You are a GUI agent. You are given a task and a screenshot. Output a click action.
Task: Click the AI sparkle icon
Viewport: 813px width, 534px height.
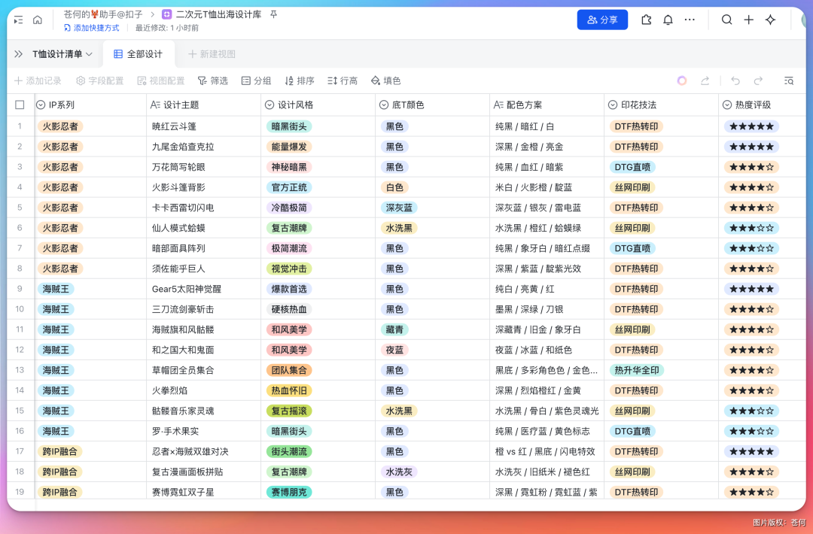pos(770,20)
